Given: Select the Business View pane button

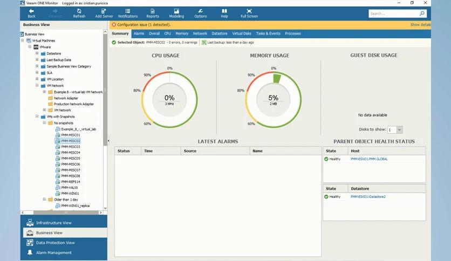Looking at the screenshot, I should click(x=65, y=232).
